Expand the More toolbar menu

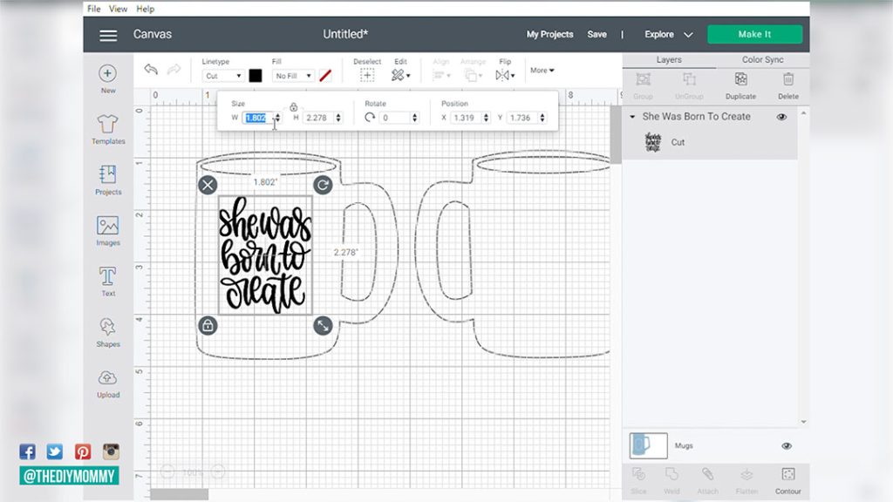point(542,70)
